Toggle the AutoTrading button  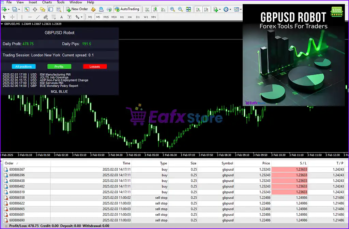(127, 9)
